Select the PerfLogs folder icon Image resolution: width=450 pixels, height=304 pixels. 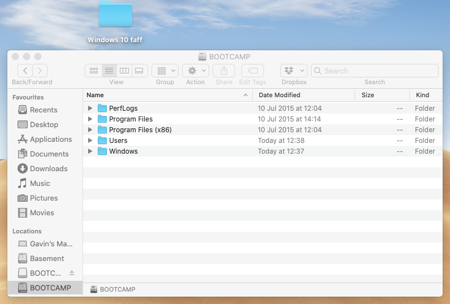pyautogui.click(x=102, y=108)
